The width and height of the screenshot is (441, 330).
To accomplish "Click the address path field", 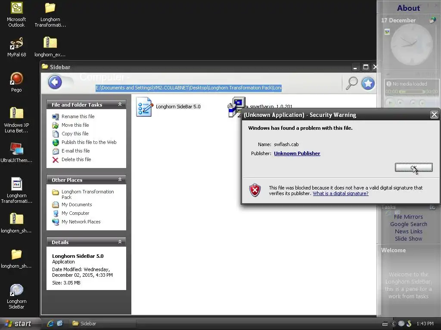I will pyautogui.click(x=189, y=88).
